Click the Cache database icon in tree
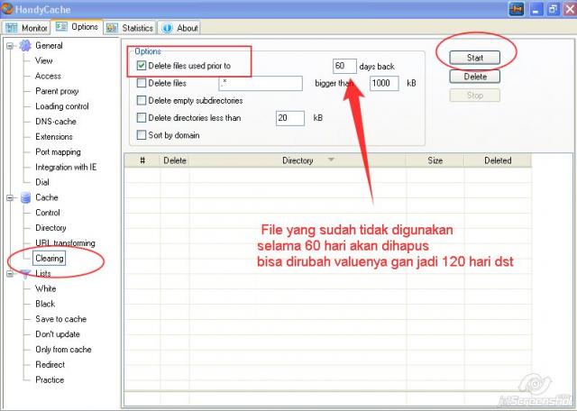This screenshot has width=577, height=411. click(25, 197)
